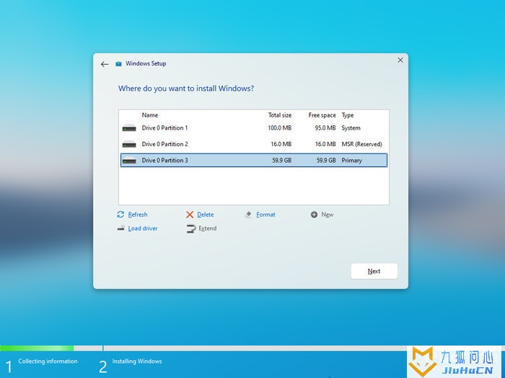The width and height of the screenshot is (505, 378).
Task: Click the Collecting information step label
Action: pos(48,361)
